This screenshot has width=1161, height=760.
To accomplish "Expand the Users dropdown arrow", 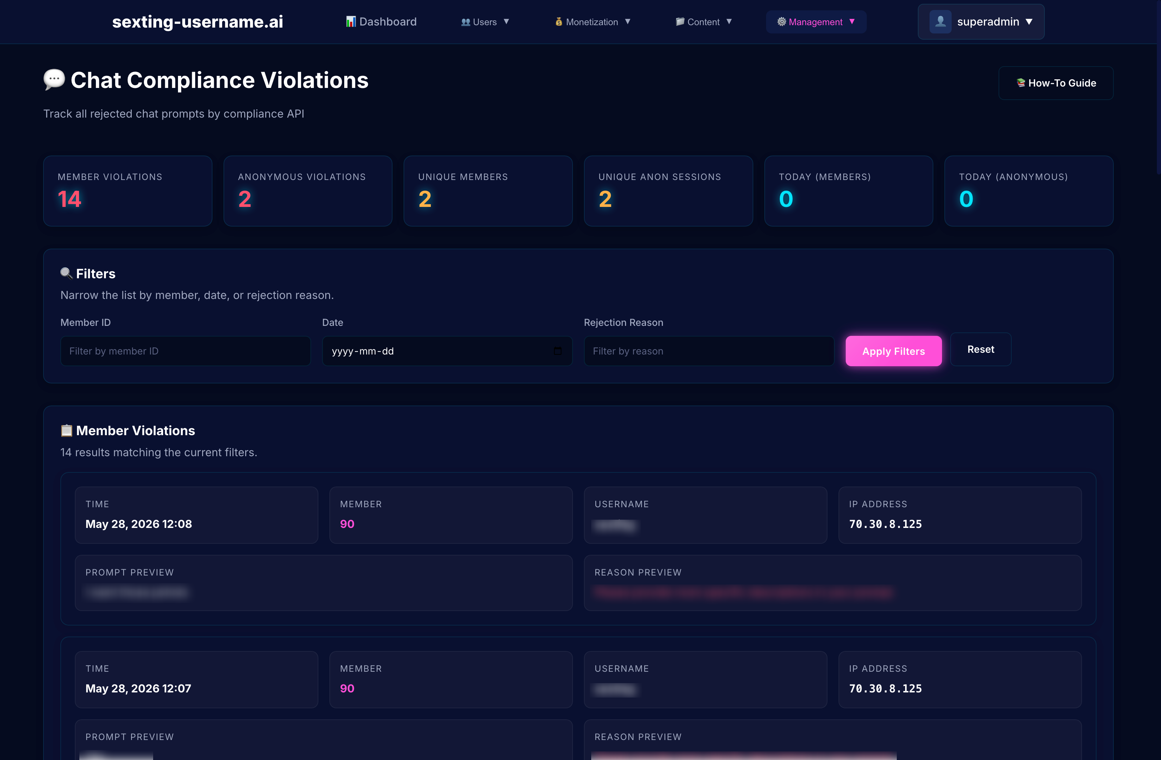I will tap(506, 21).
